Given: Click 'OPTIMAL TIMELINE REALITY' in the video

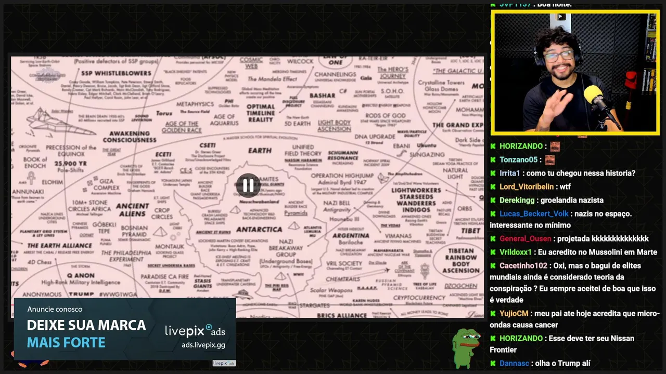Looking at the screenshot, I should pos(261,113).
